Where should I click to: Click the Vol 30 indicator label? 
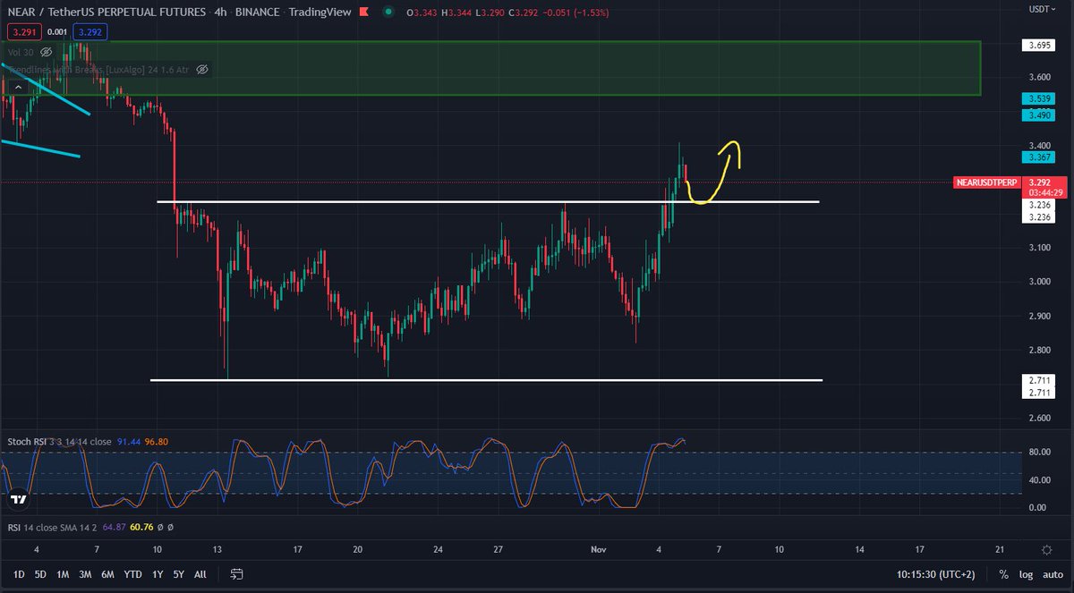(21, 52)
